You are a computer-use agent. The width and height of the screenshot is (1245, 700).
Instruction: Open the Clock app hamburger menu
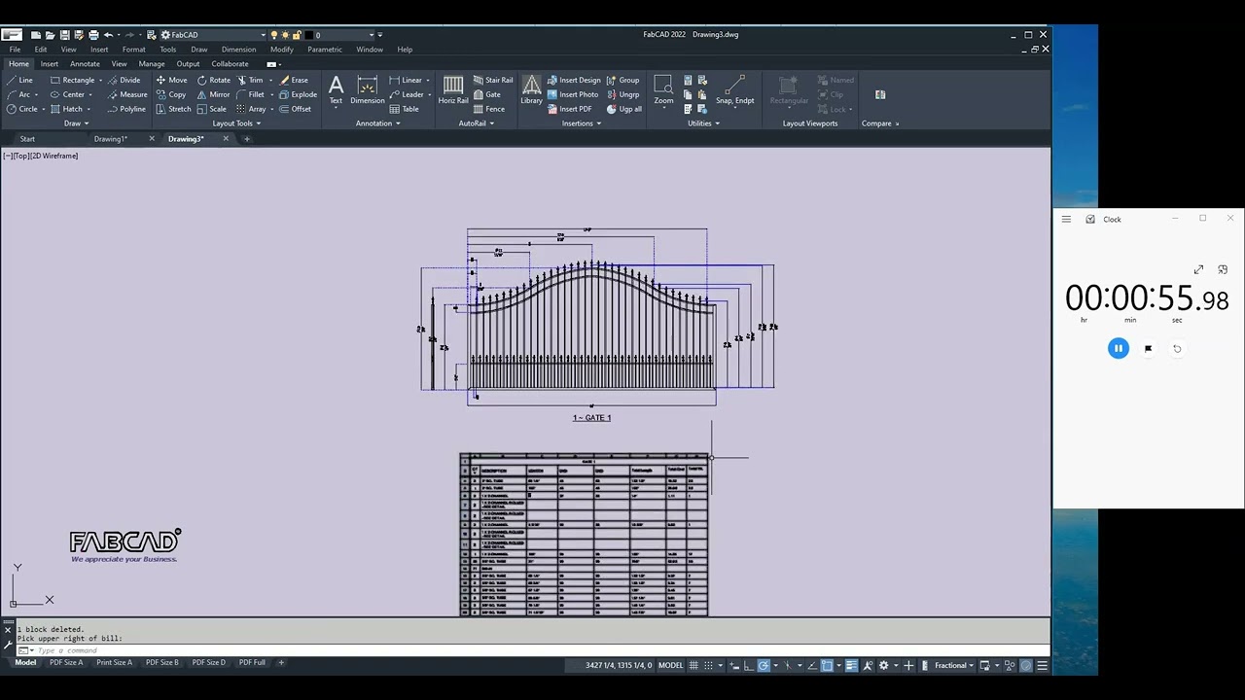pos(1066,219)
